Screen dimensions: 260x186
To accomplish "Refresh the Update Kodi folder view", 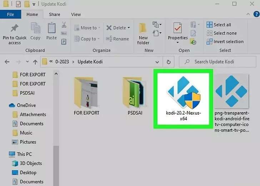I will [169, 62].
